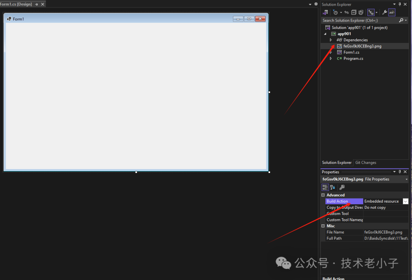
Task: Click the Sync with Active Document icon
Action: coord(347,13)
